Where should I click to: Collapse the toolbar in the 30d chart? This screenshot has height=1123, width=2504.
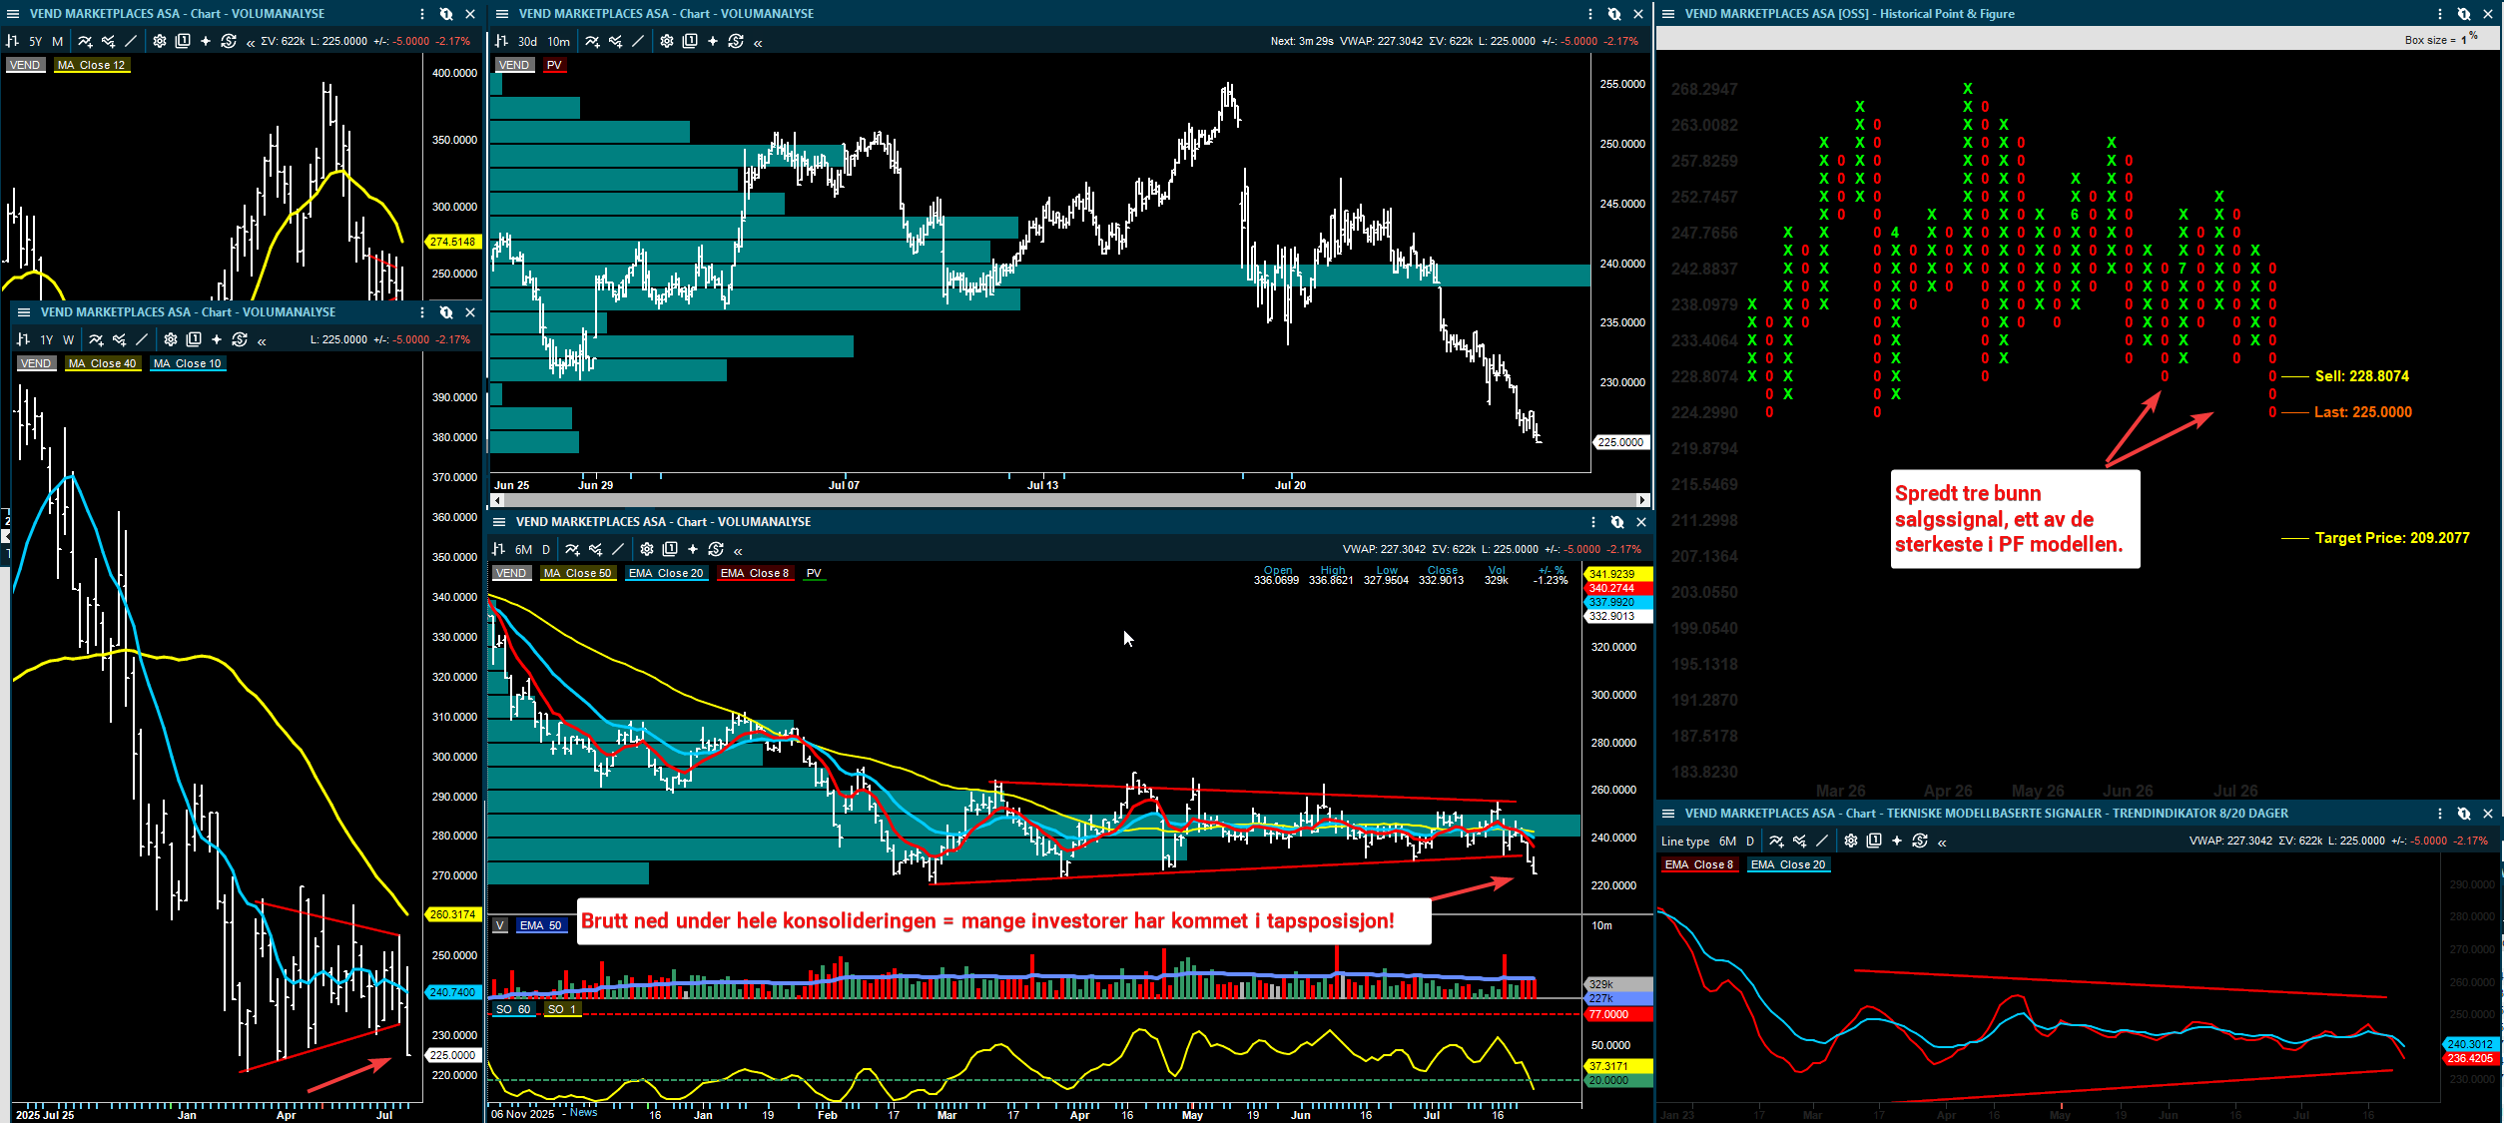(x=759, y=42)
